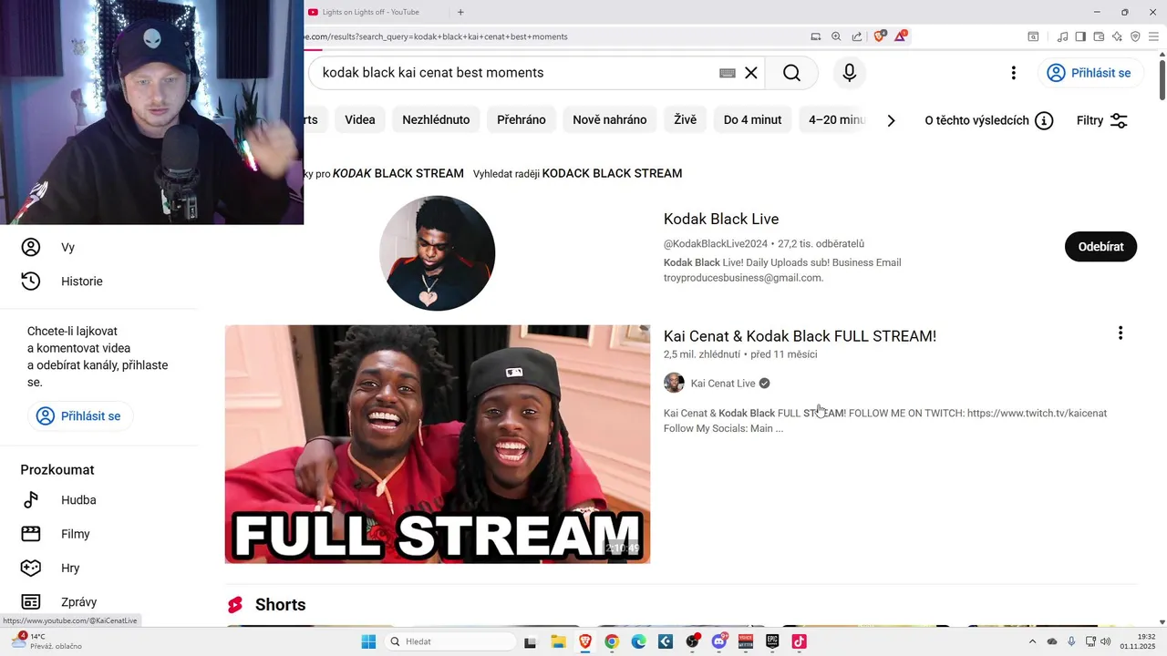Open File Explorer from the taskbar
Viewport: 1167px width, 656px height.
pyautogui.click(x=558, y=641)
